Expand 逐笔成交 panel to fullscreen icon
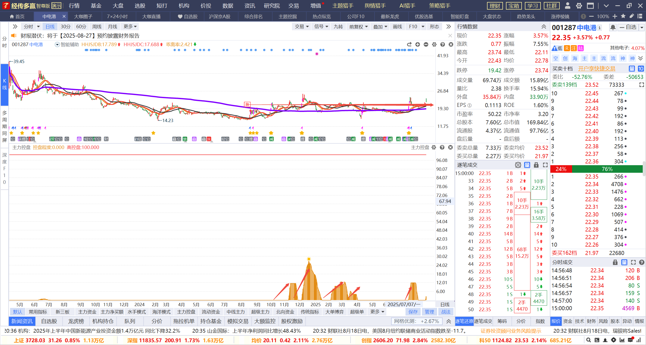The height and width of the screenshot is (345, 646). click(545, 165)
